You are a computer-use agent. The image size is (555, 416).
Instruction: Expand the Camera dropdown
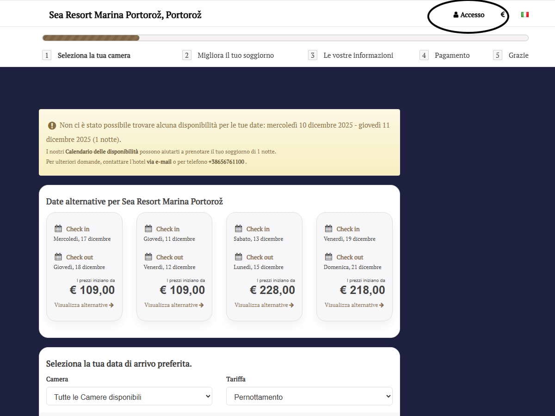[x=129, y=397]
